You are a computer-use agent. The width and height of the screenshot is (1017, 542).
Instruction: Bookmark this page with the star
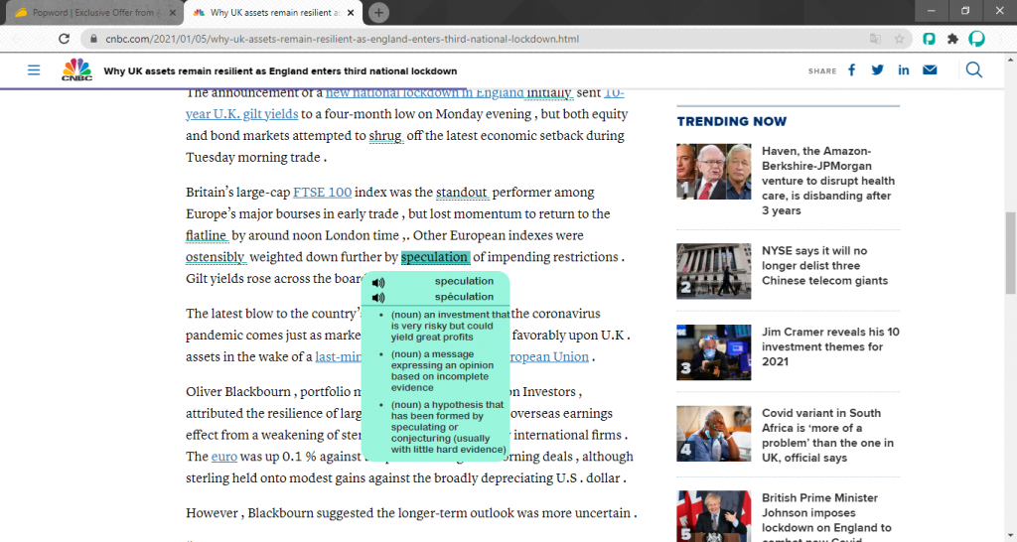pyautogui.click(x=899, y=39)
